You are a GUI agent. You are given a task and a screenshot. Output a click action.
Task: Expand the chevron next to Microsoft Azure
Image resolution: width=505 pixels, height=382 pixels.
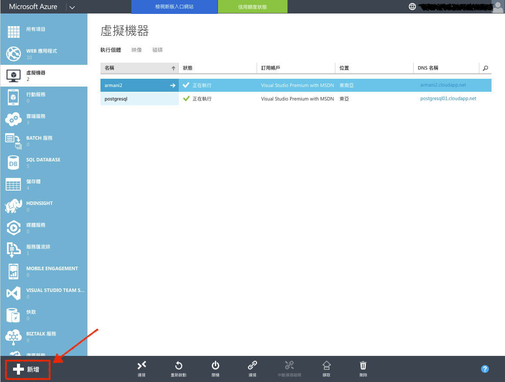72,7
